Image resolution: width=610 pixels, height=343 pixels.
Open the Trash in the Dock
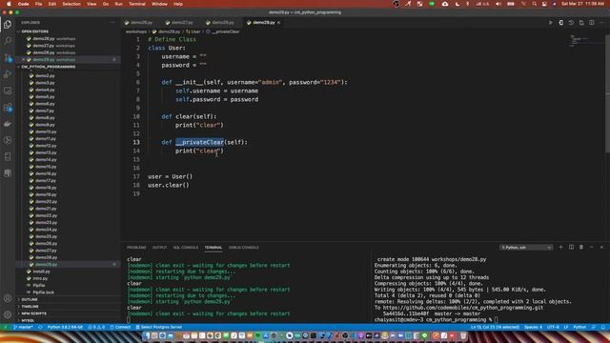[x=463, y=335]
